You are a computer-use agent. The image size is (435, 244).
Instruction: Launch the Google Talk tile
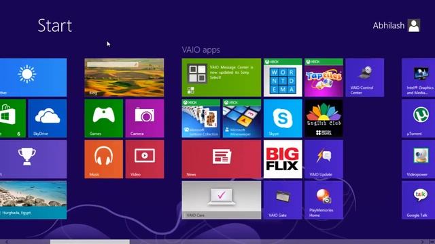(419, 200)
